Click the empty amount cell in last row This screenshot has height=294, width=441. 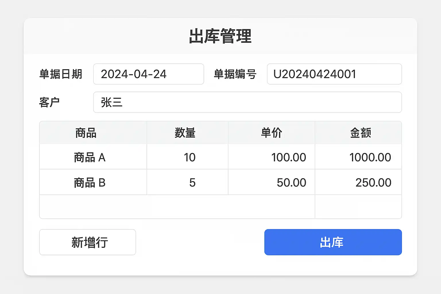pyautogui.click(x=358, y=207)
